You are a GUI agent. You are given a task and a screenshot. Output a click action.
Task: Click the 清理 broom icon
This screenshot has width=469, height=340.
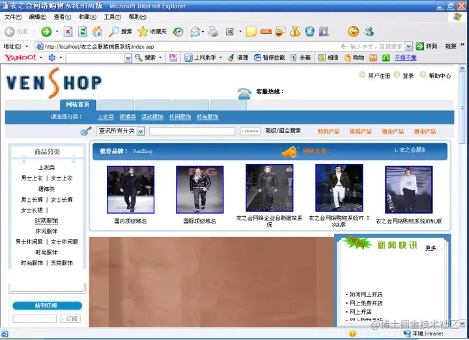click(231, 57)
